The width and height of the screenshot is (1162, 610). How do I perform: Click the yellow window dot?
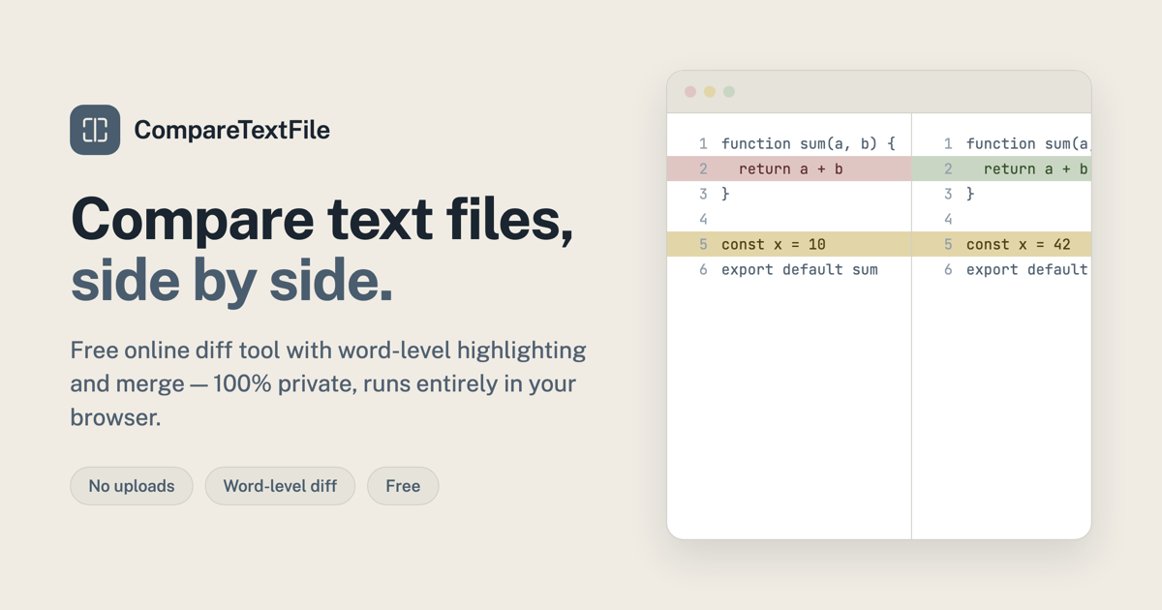click(710, 92)
